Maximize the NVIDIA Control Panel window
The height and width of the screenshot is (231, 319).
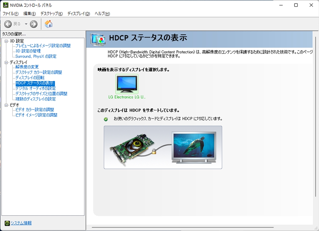(x=296, y=5)
